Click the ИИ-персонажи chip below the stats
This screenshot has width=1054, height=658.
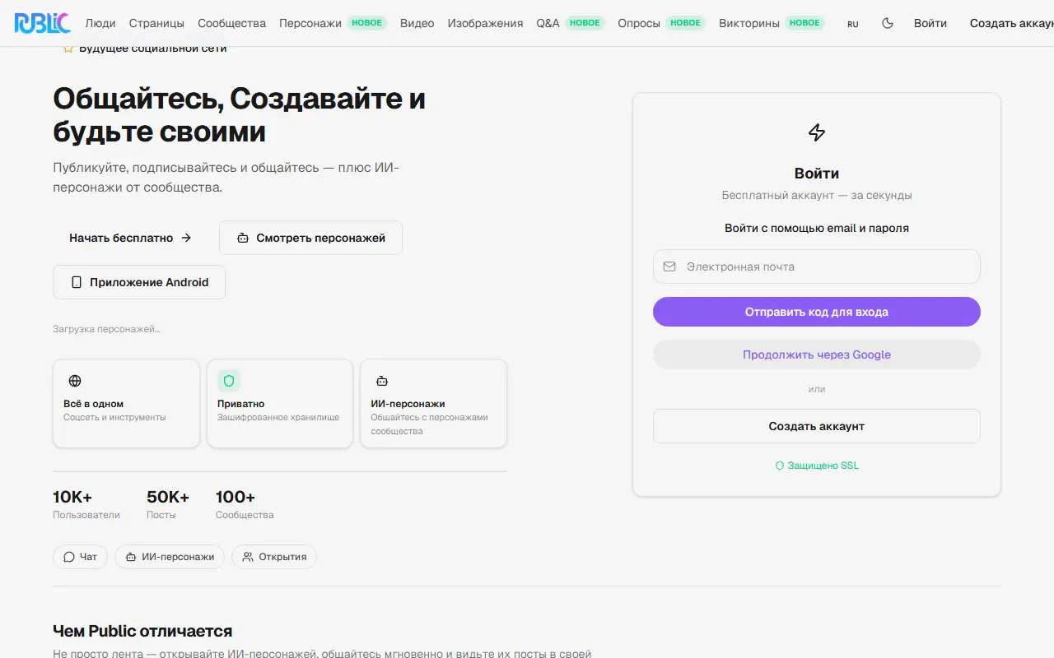pyautogui.click(x=170, y=557)
